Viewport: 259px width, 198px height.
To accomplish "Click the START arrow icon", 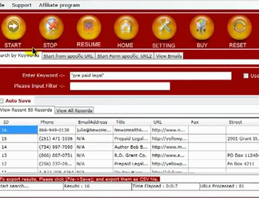I will pyautogui.click(x=14, y=27).
